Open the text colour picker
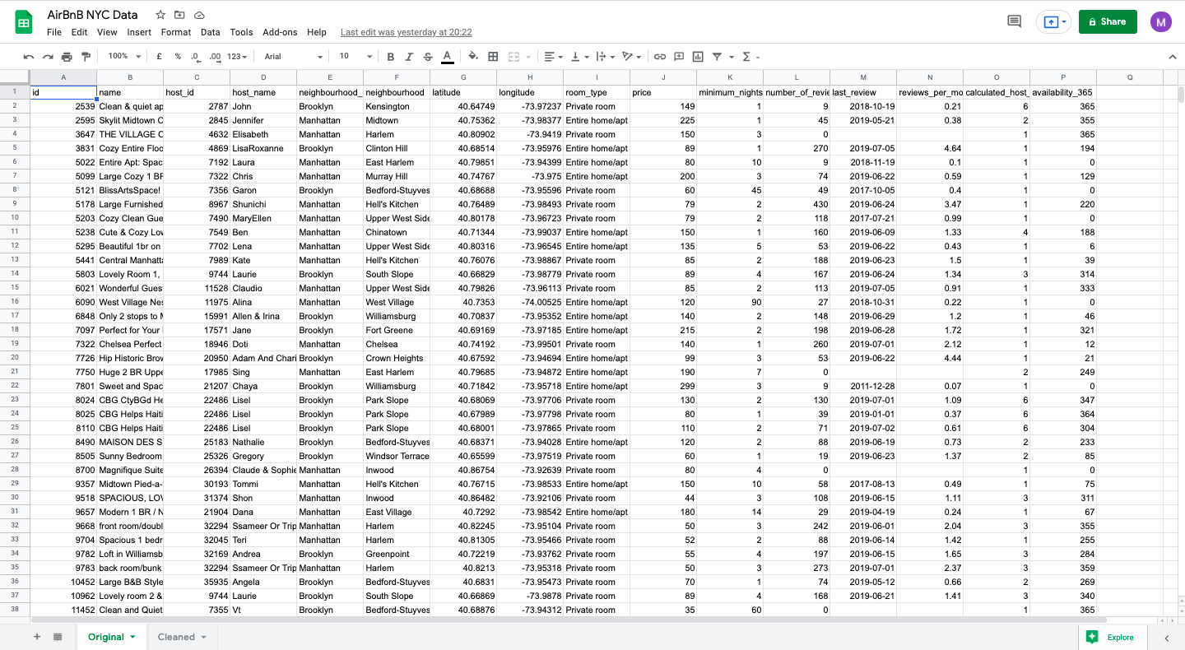Image resolution: width=1185 pixels, height=650 pixels. pos(447,57)
